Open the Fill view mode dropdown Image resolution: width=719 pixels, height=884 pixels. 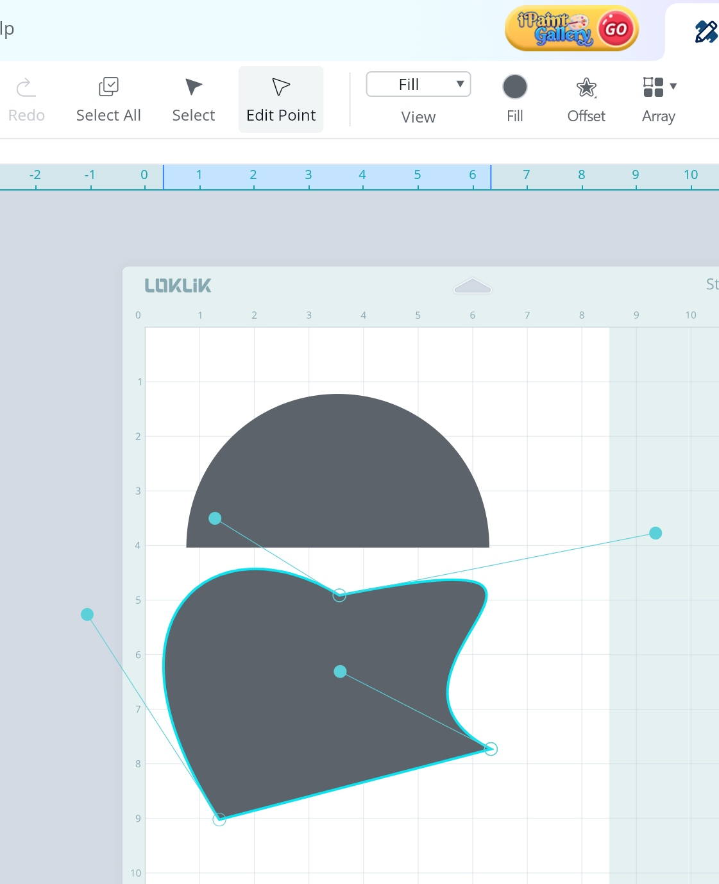click(418, 85)
